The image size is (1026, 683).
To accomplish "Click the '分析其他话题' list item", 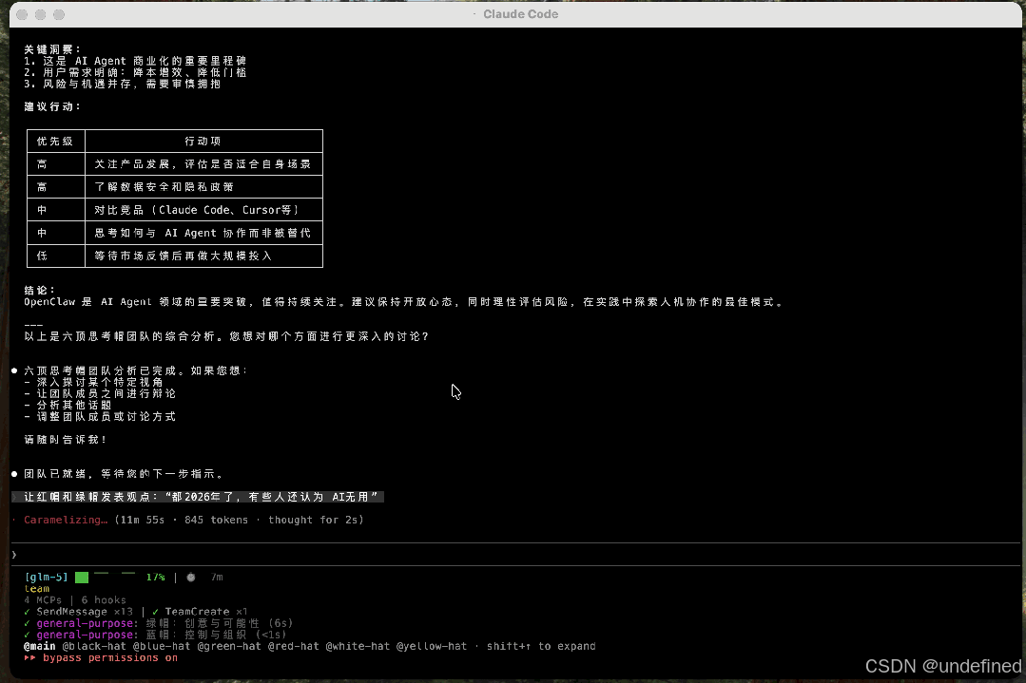I will (68, 406).
